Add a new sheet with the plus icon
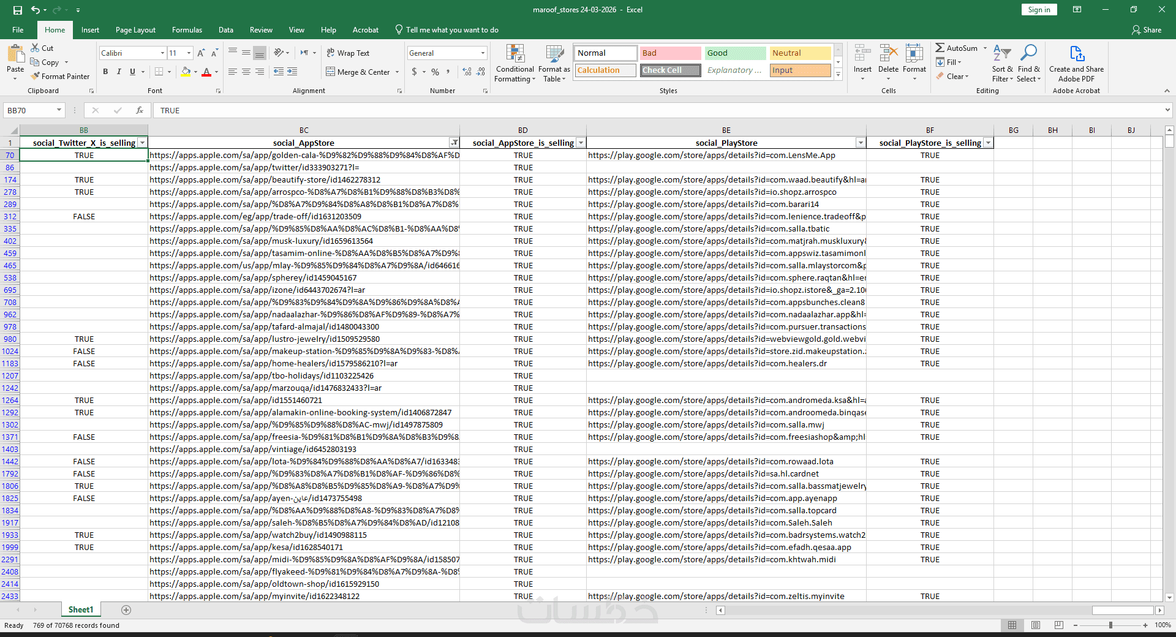 tap(126, 610)
